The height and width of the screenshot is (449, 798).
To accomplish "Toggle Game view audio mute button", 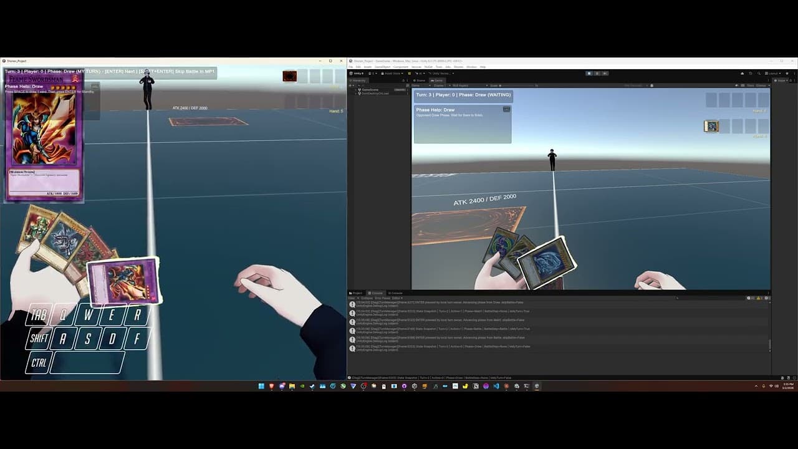I will (x=737, y=85).
